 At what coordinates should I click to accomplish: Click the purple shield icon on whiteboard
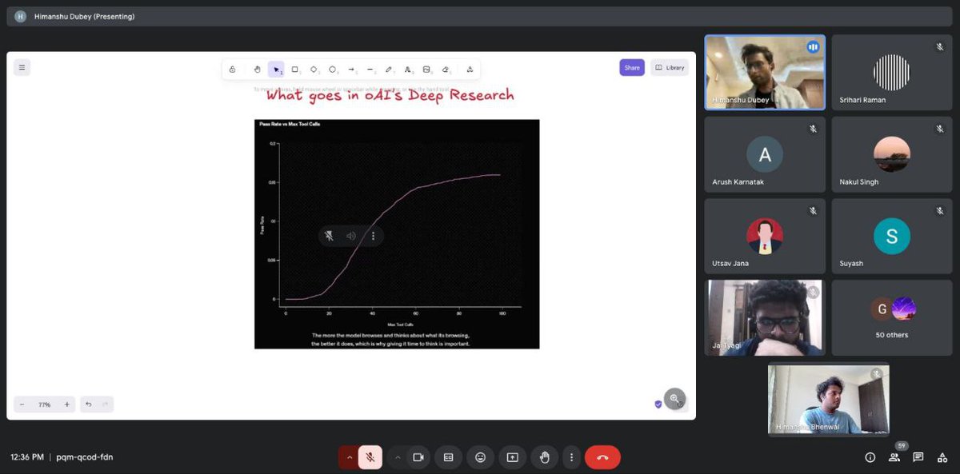pos(658,404)
